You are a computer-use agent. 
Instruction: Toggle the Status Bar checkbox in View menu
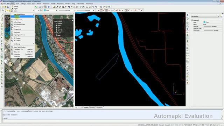point(12,52)
